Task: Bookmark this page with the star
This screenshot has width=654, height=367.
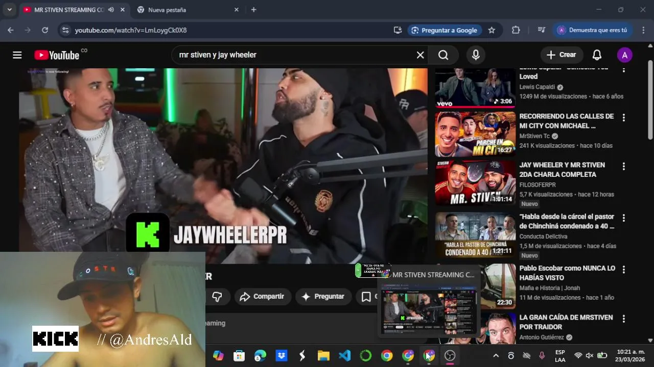Action: (492, 30)
